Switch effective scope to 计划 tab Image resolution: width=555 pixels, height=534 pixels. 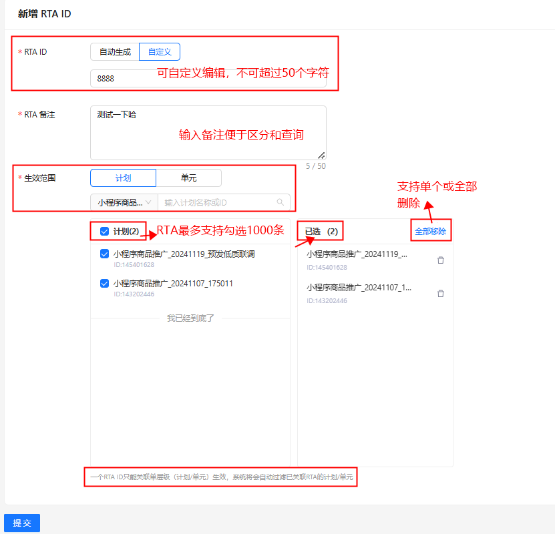click(x=123, y=178)
